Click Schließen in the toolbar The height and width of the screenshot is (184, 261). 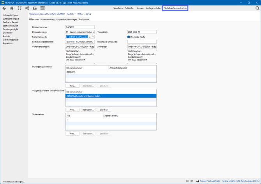coord(129,8)
